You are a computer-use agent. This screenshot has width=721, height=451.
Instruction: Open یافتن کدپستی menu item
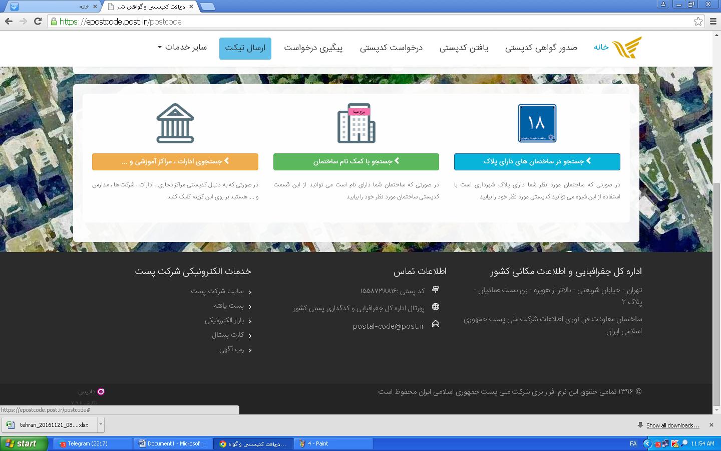coord(464,48)
